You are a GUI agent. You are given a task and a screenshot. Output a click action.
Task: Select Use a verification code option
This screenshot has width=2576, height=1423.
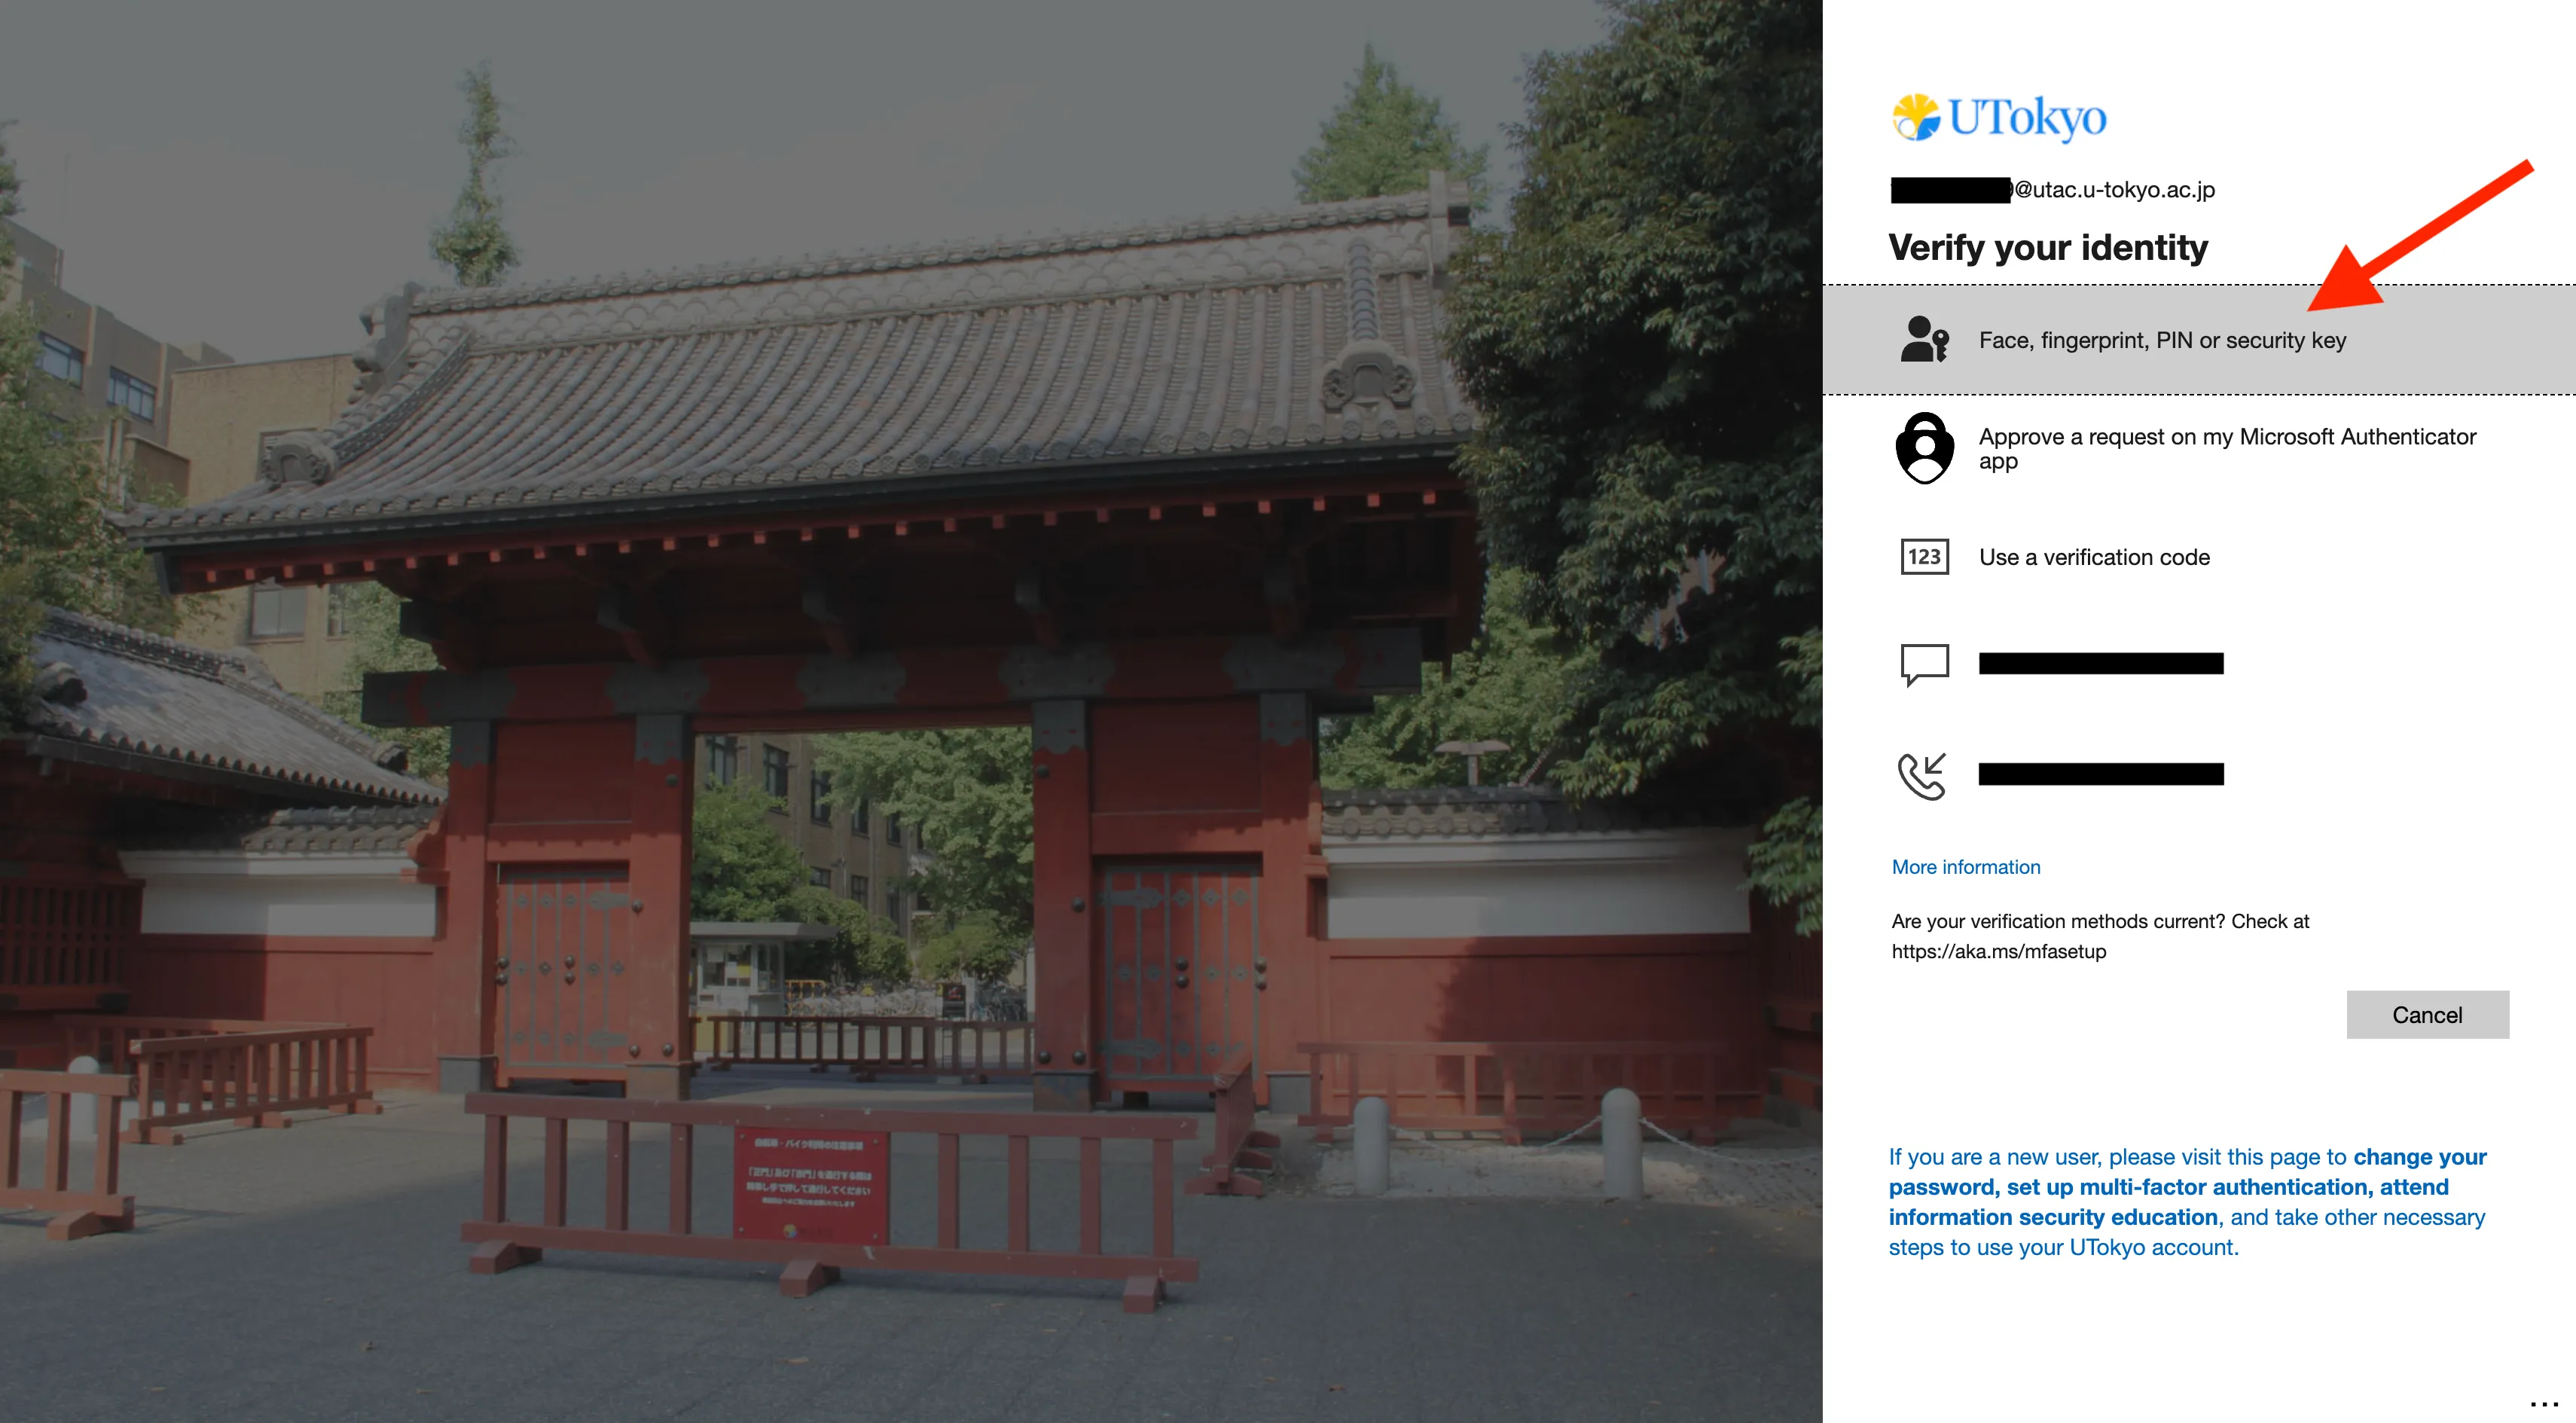pos(2094,558)
